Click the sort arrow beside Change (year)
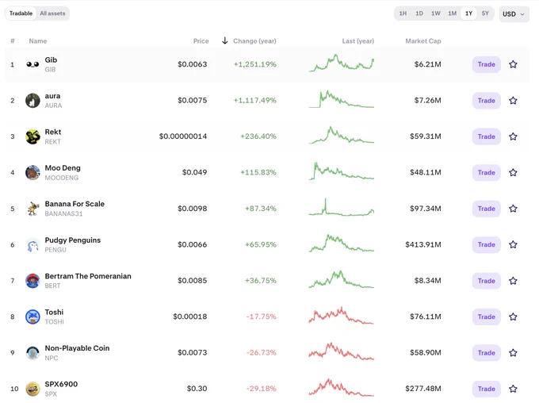 tap(225, 41)
